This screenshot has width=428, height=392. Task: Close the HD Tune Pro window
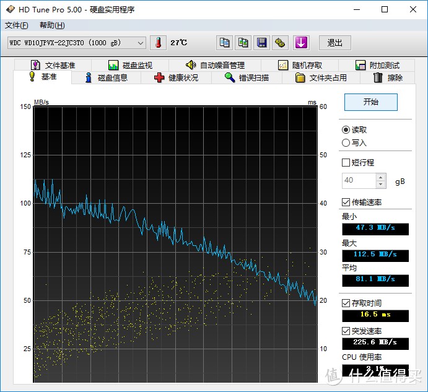(x=413, y=9)
